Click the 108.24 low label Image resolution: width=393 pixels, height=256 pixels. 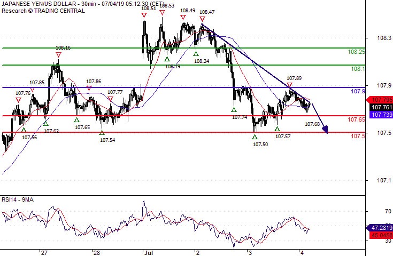click(202, 61)
